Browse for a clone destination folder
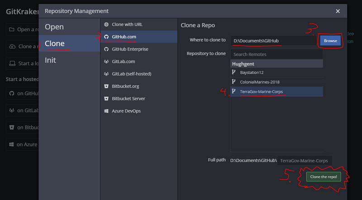This screenshot has width=362, height=200. tap(330, 41)
